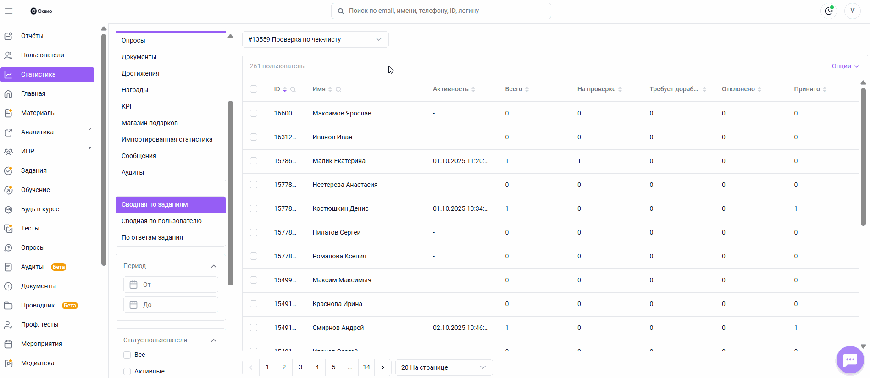Click the search icon next to ID column
Image resolution: width=870 pixels, height=378 pixels.
293,89
